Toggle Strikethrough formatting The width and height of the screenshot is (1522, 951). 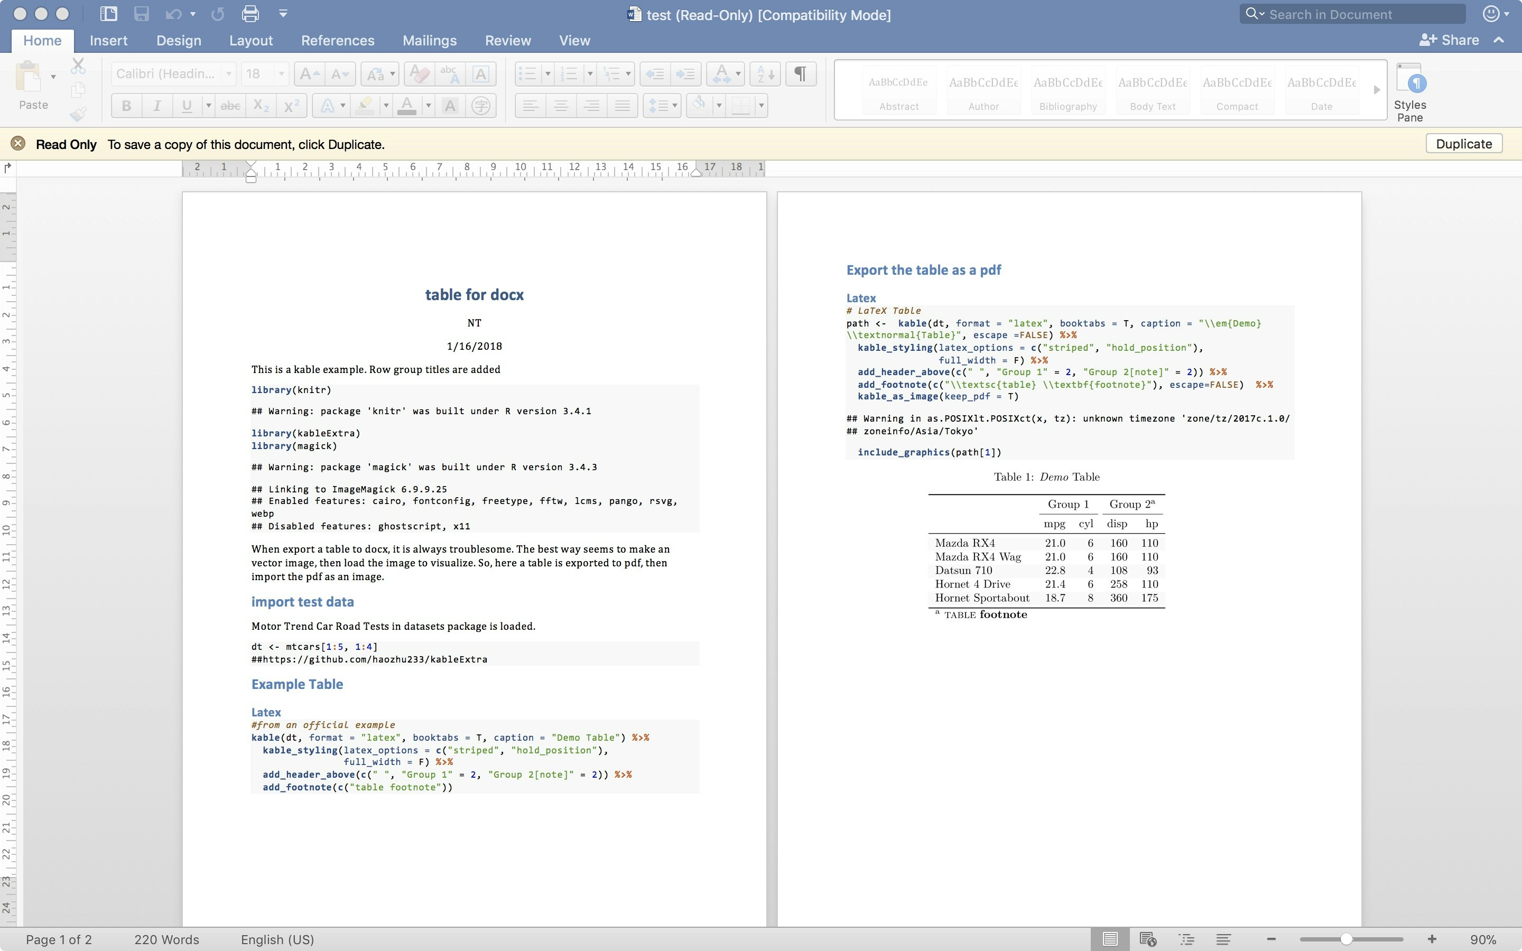230,106
